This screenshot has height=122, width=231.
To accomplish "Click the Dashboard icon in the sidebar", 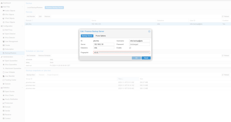I will (x=2, y=3).
